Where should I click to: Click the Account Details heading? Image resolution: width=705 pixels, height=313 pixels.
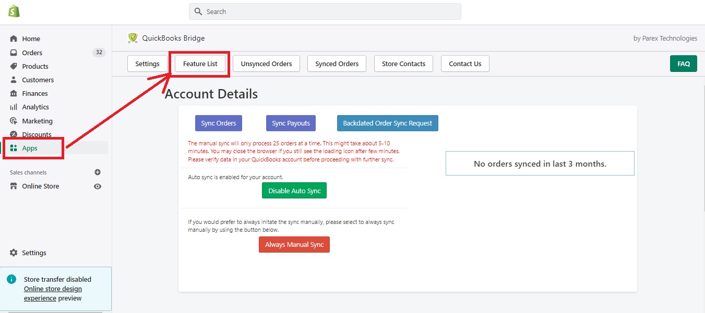coord(211,94)
